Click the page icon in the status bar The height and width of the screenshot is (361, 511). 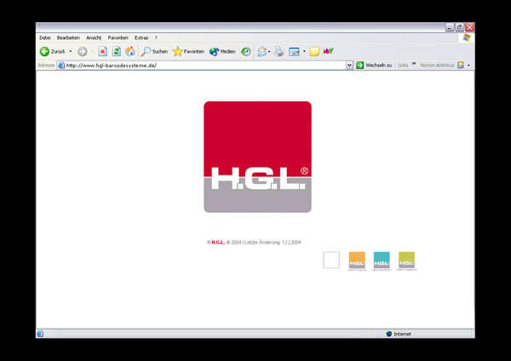click(x=40, y=334)
